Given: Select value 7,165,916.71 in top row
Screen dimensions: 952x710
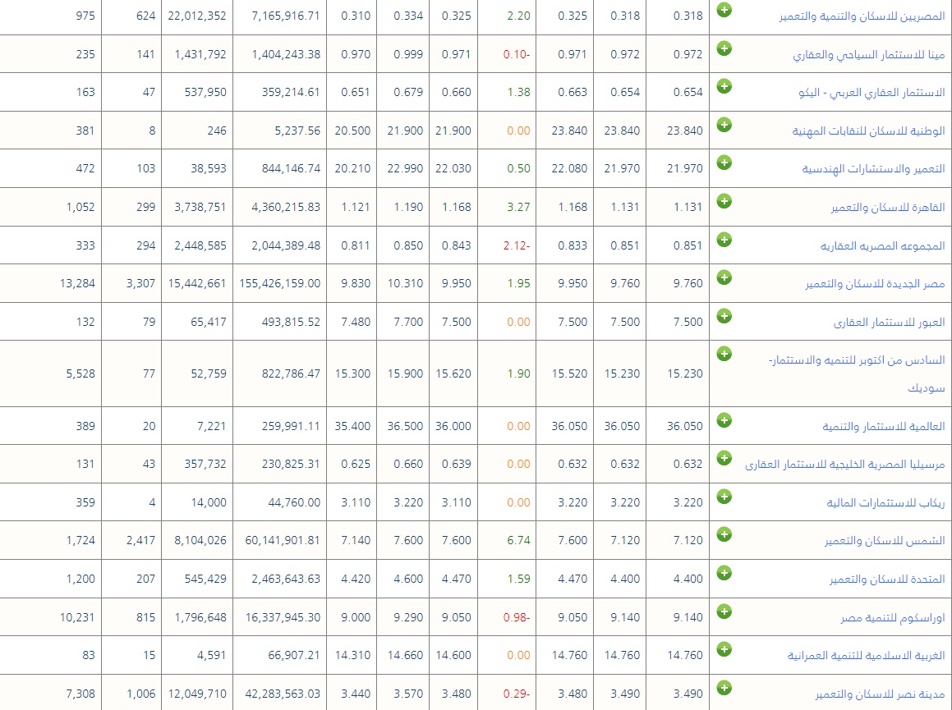Looking at the screenshot, I should click(x=285, y=16).
